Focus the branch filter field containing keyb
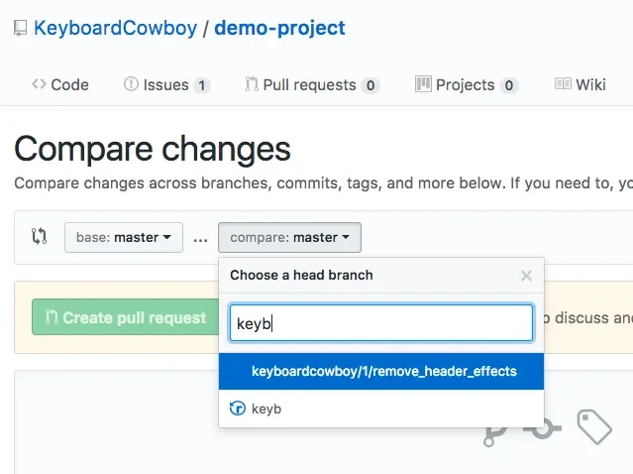The width and height of the screenshot is (633, 474). pos(381,323)
